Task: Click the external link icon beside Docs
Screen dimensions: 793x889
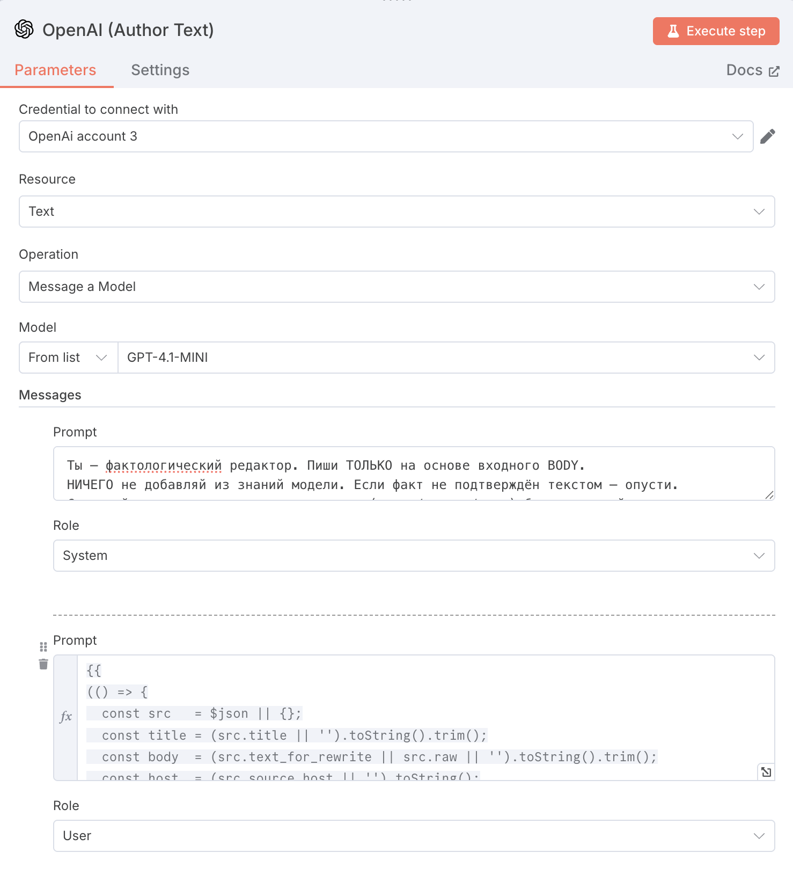Action: [774, 71]
